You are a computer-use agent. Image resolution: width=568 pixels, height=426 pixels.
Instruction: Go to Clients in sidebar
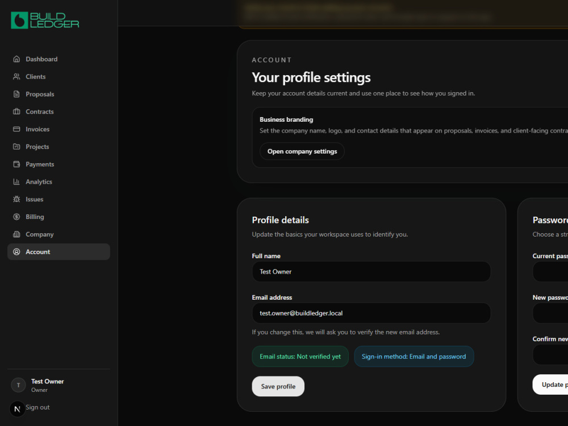(59, 77)
